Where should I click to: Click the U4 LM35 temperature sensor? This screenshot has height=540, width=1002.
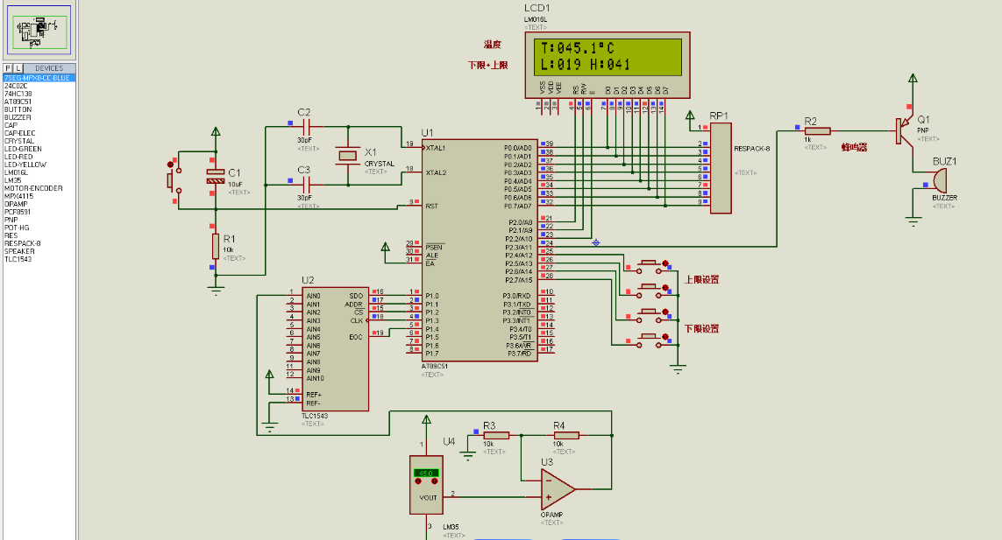coord(426,485)
